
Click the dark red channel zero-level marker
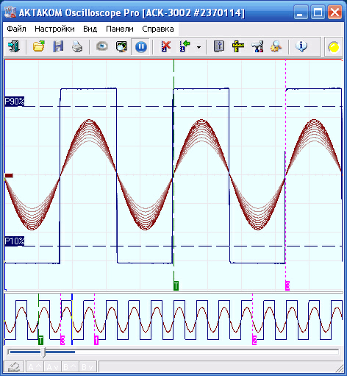(9, 175)
